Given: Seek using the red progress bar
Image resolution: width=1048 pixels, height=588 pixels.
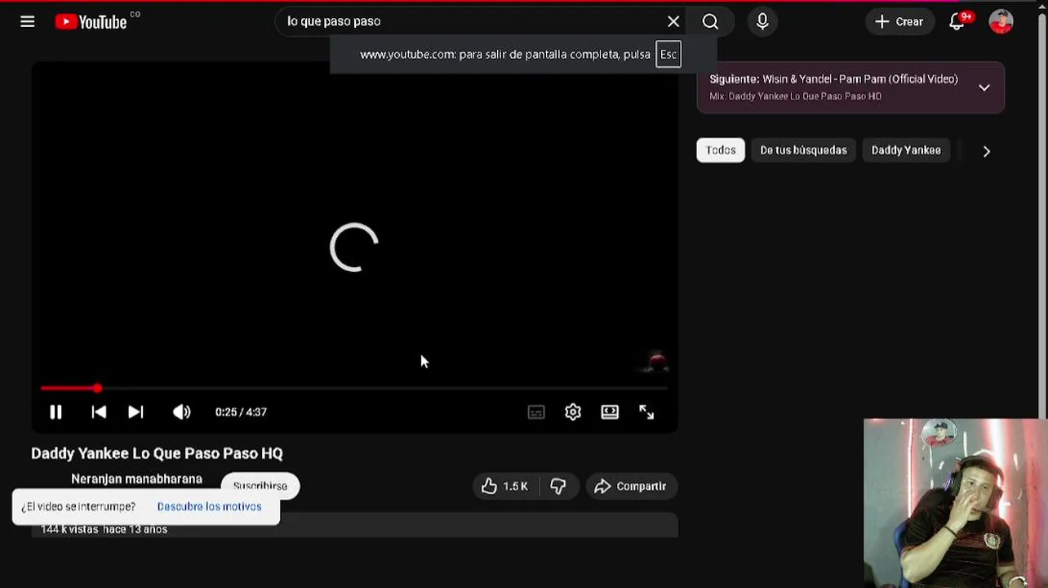Looking at the screenshot, I should coord(354,389).
